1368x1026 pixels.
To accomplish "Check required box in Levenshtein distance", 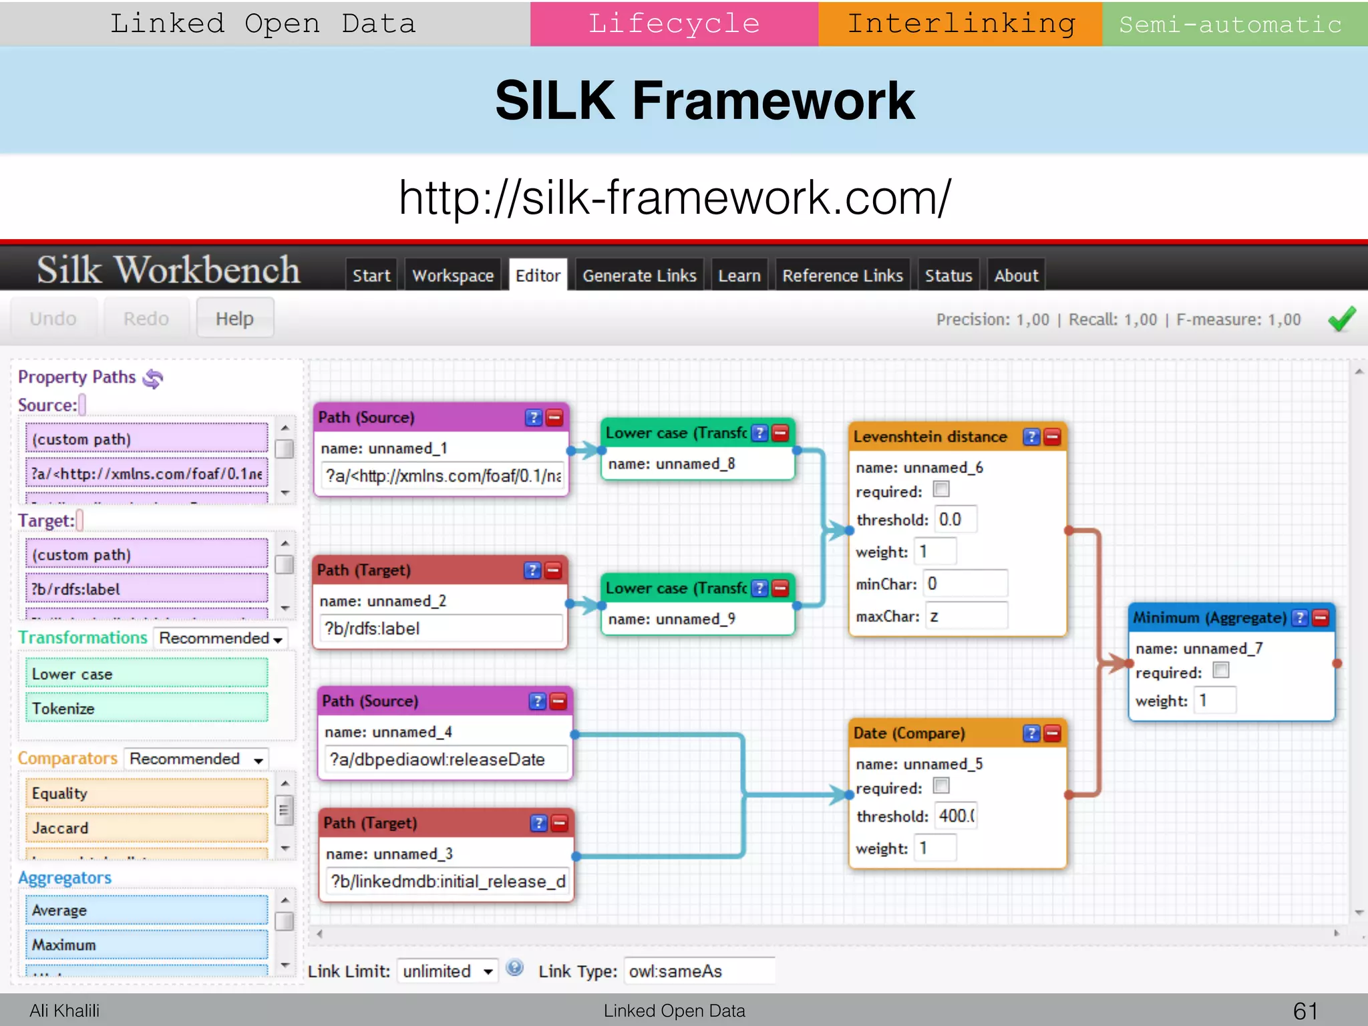I will (x=941, y=490).
